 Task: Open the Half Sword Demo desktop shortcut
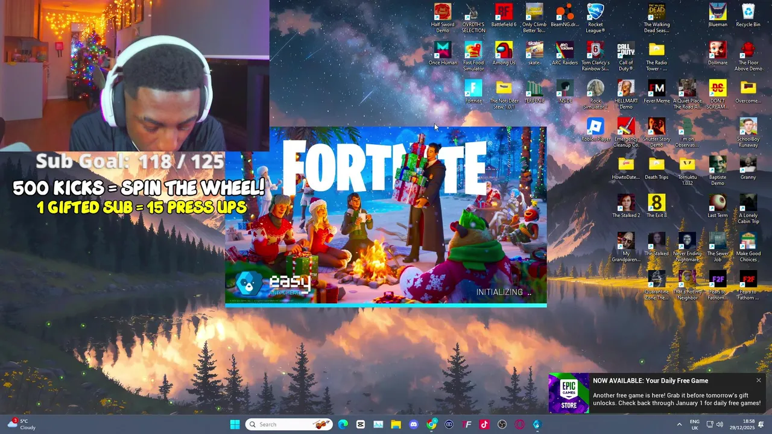pos(442,18)
